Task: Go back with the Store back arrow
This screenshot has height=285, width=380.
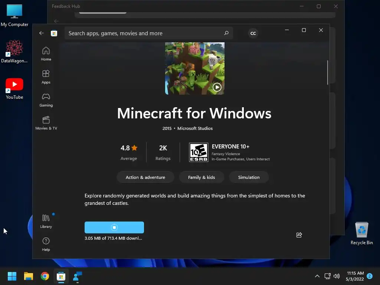Action: (42, 33)
